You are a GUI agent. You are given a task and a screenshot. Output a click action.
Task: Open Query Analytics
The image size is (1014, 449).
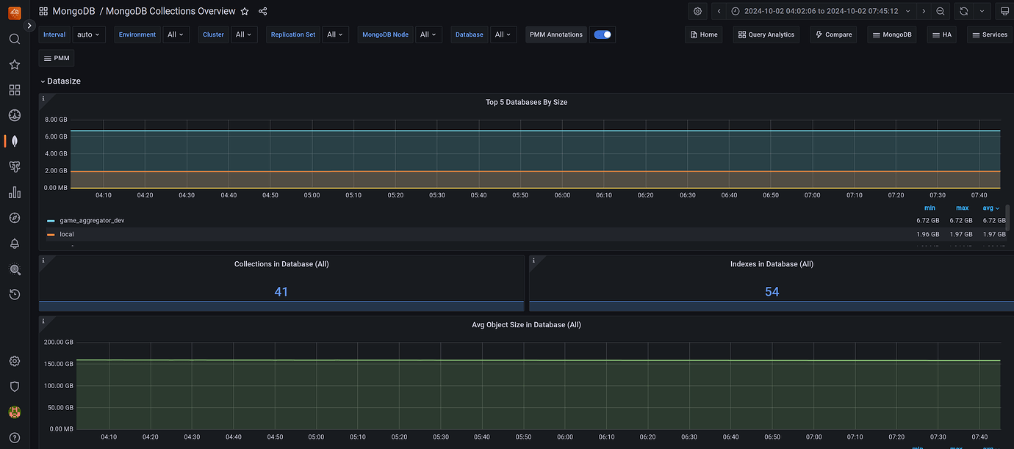[766, 34]
